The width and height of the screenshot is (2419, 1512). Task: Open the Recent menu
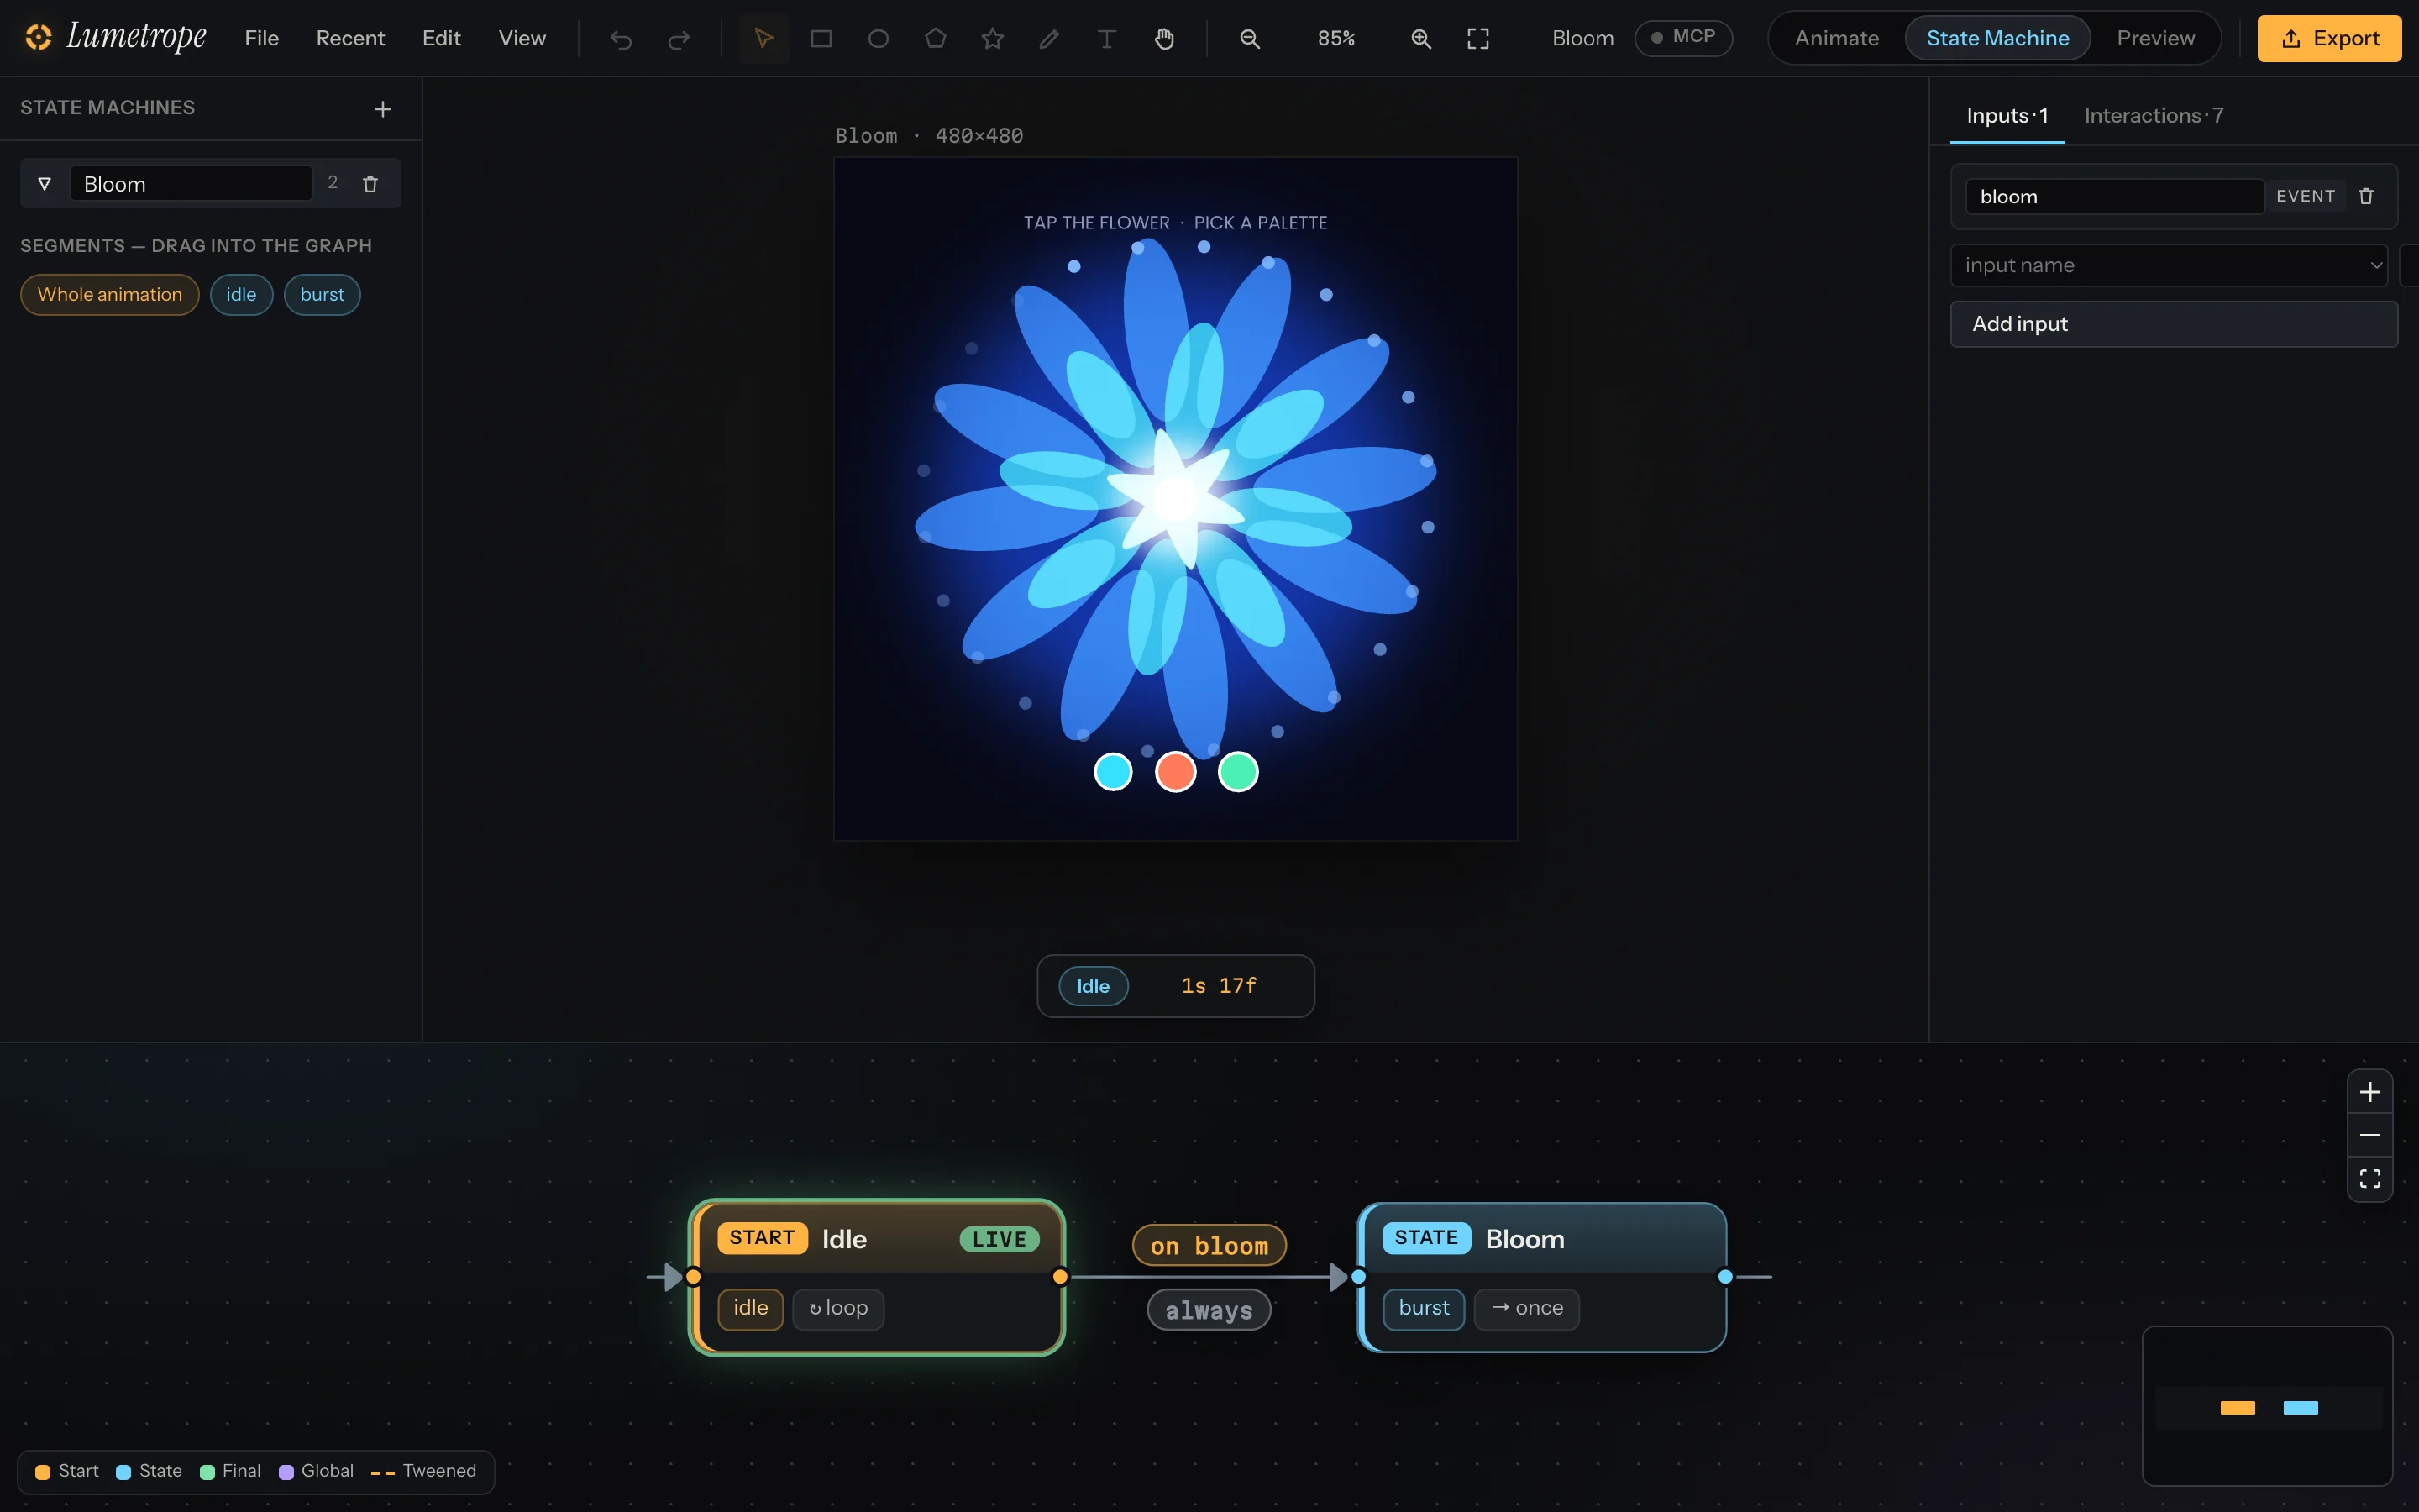point(350,38)
